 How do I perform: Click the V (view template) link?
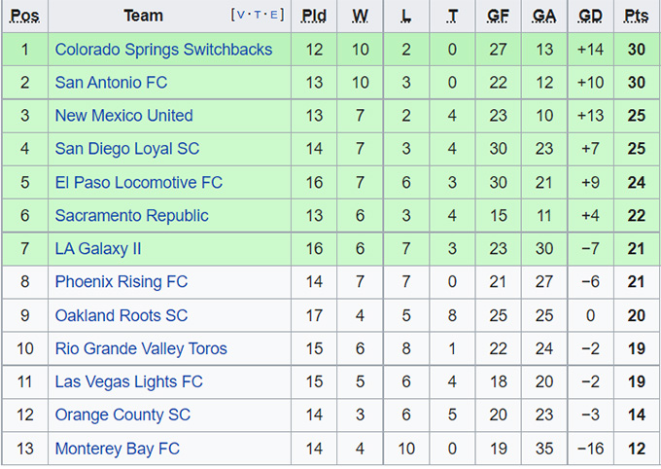(240, 16)
